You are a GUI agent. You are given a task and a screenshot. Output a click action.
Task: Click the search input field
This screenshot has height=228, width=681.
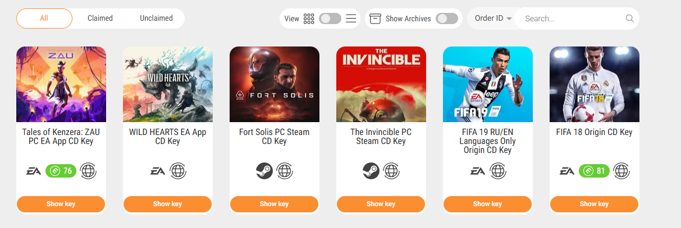click(x=573, y=18)
